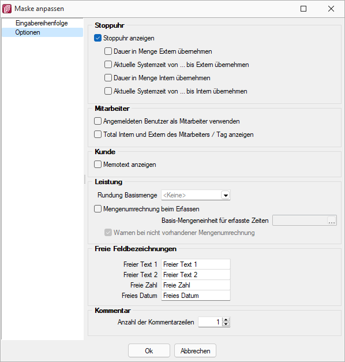The width and height of the screenshot is (345, 362).
Task: Click the Abbrechen button
Action: coord(195,351)
